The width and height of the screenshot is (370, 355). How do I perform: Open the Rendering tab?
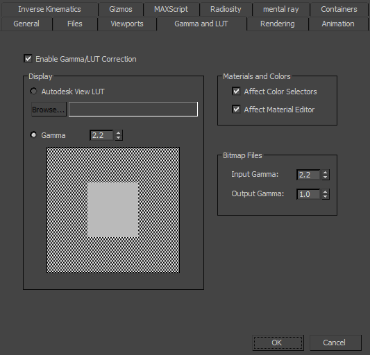coord(278,24)
